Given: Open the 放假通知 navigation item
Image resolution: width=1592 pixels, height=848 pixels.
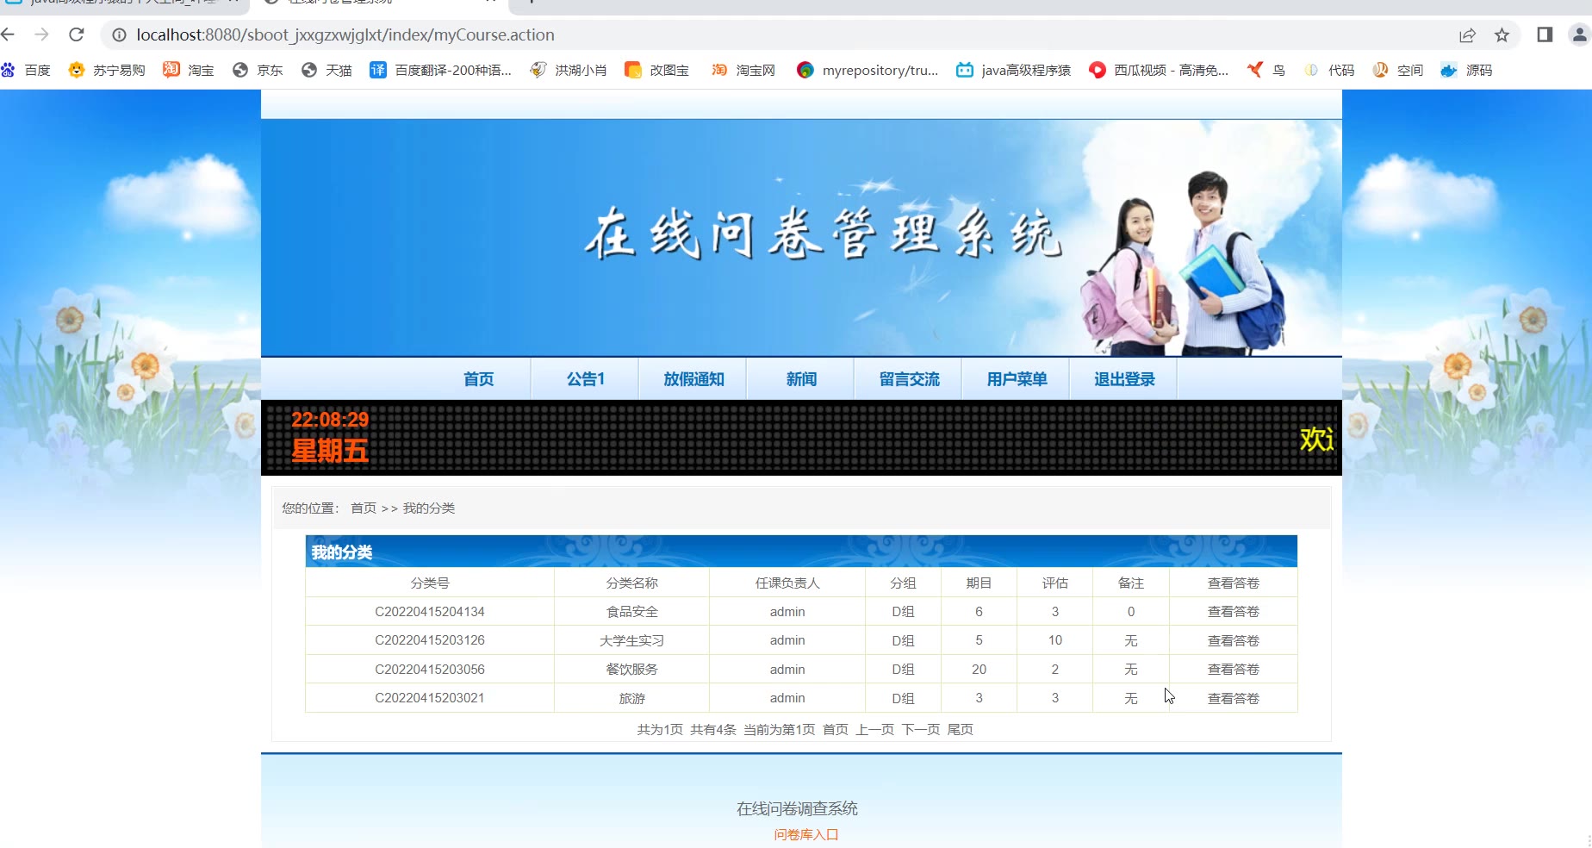Looking at the screenshot, I should (x=693, y=379).
